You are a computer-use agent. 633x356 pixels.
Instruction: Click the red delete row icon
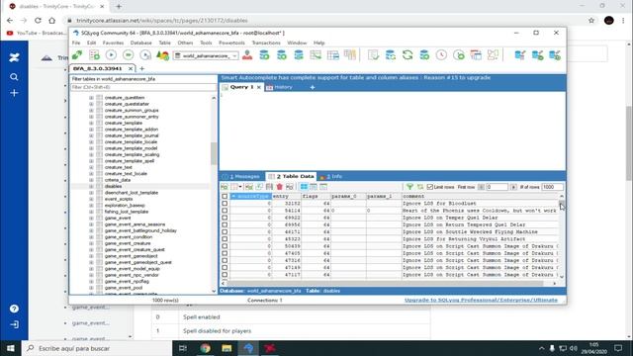(279, 187)
